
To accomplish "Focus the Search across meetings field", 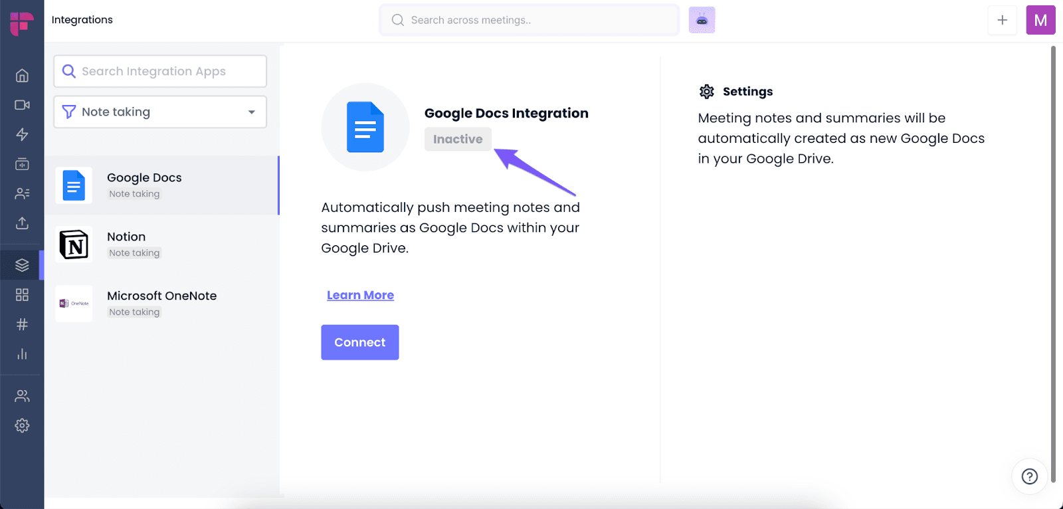I will pos(530,20).
